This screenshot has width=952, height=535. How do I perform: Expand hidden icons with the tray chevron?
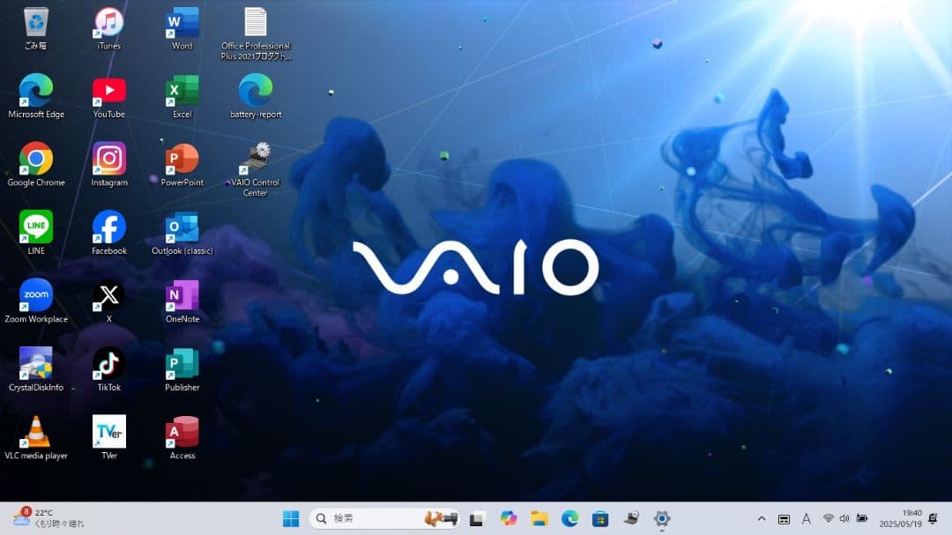pos(762,518)
